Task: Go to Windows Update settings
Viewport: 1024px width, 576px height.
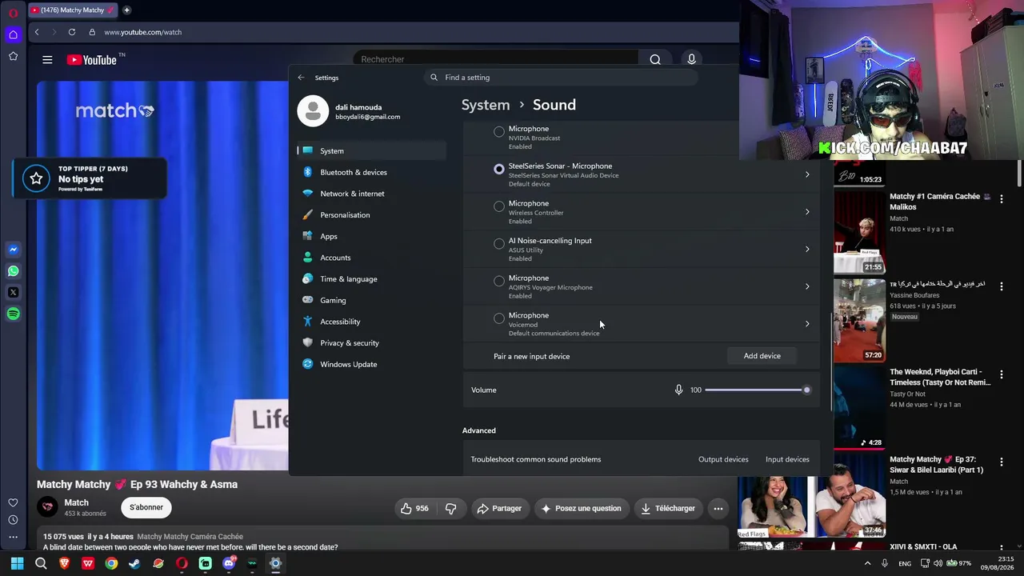Action: point(371,364)
